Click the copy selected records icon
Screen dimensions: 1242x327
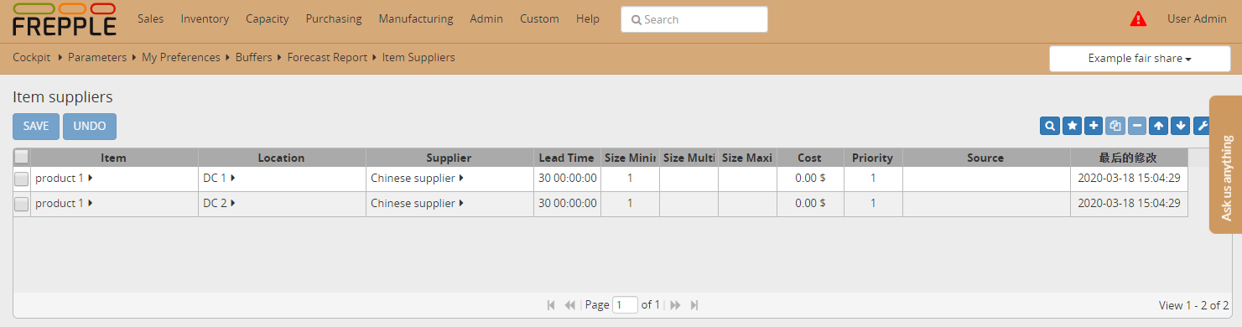[x=1115, y=126]
